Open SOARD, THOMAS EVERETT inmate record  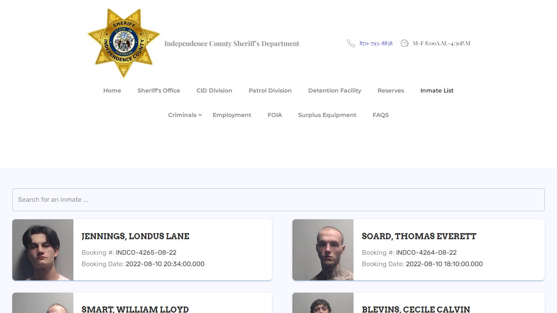click(419, 236)
